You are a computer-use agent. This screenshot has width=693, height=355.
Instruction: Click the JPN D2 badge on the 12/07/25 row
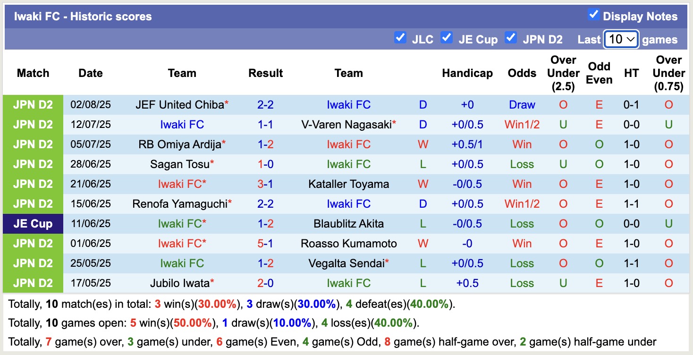point(33,124)
